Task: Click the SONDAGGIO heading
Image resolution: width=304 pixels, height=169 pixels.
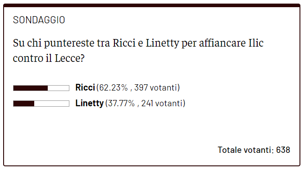Action: pyautogui.click(x=39, y=20)
